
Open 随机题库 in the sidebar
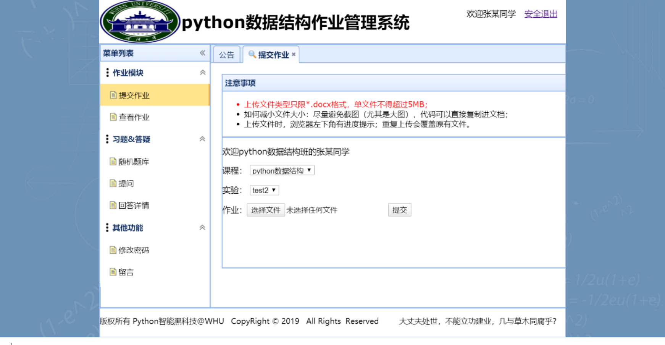(155, 162)
